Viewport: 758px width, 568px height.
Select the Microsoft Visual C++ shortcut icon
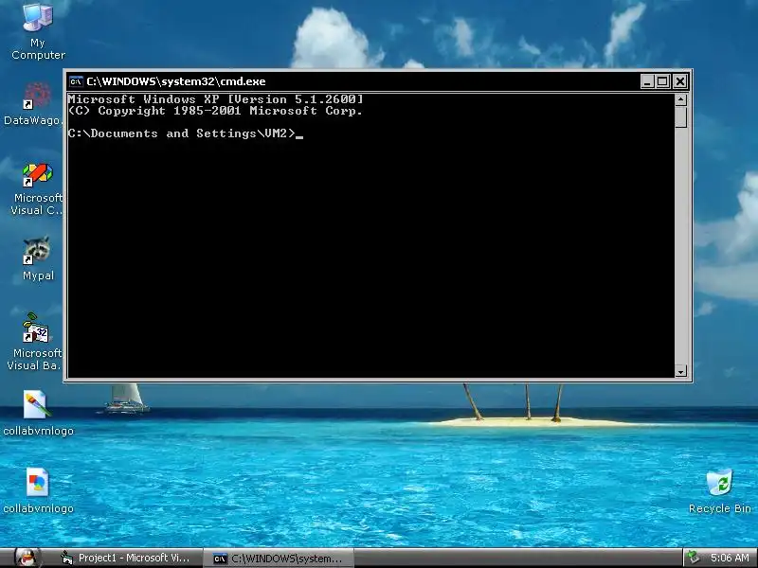[37, 189]
